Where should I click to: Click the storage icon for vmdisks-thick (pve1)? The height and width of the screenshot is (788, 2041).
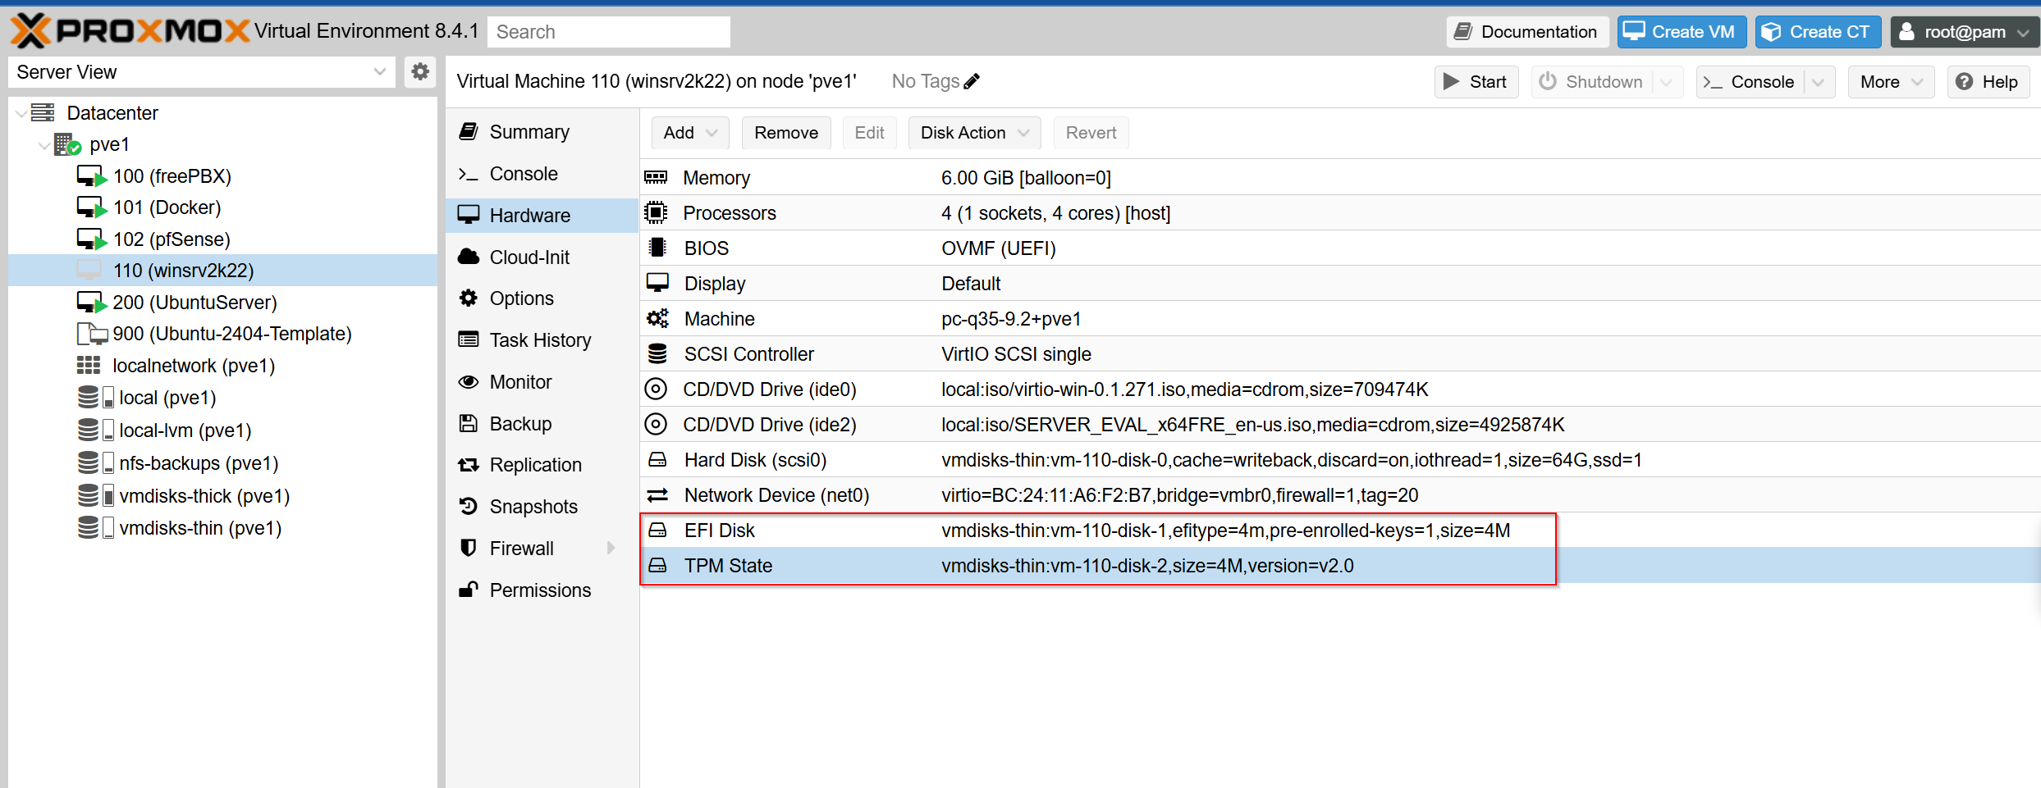[x=95, y=496]
